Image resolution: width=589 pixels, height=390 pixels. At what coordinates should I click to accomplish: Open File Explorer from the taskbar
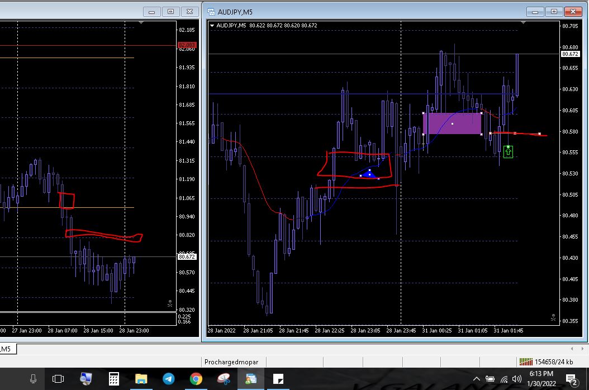coord(141,379)
